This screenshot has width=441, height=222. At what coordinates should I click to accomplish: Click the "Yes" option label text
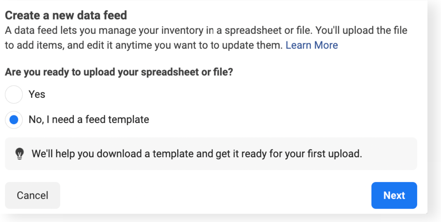tap(37, 94)
